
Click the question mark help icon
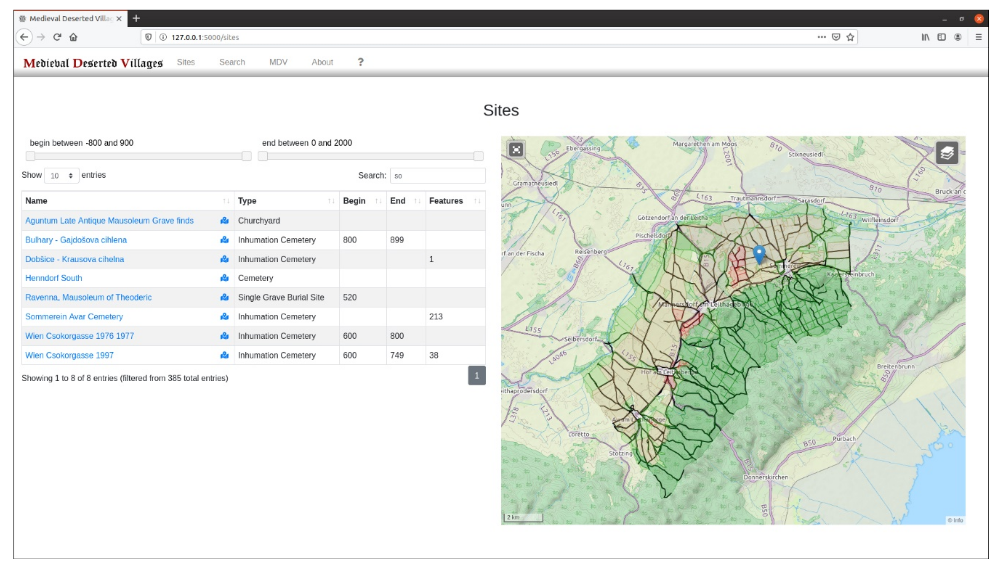(x=360, y=62)
